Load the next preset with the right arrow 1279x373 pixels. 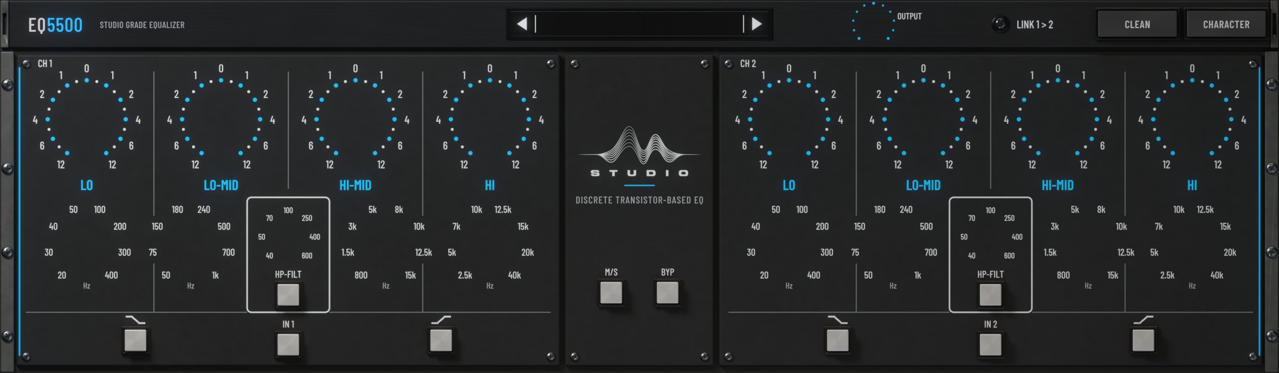click(x=757, y=24)
